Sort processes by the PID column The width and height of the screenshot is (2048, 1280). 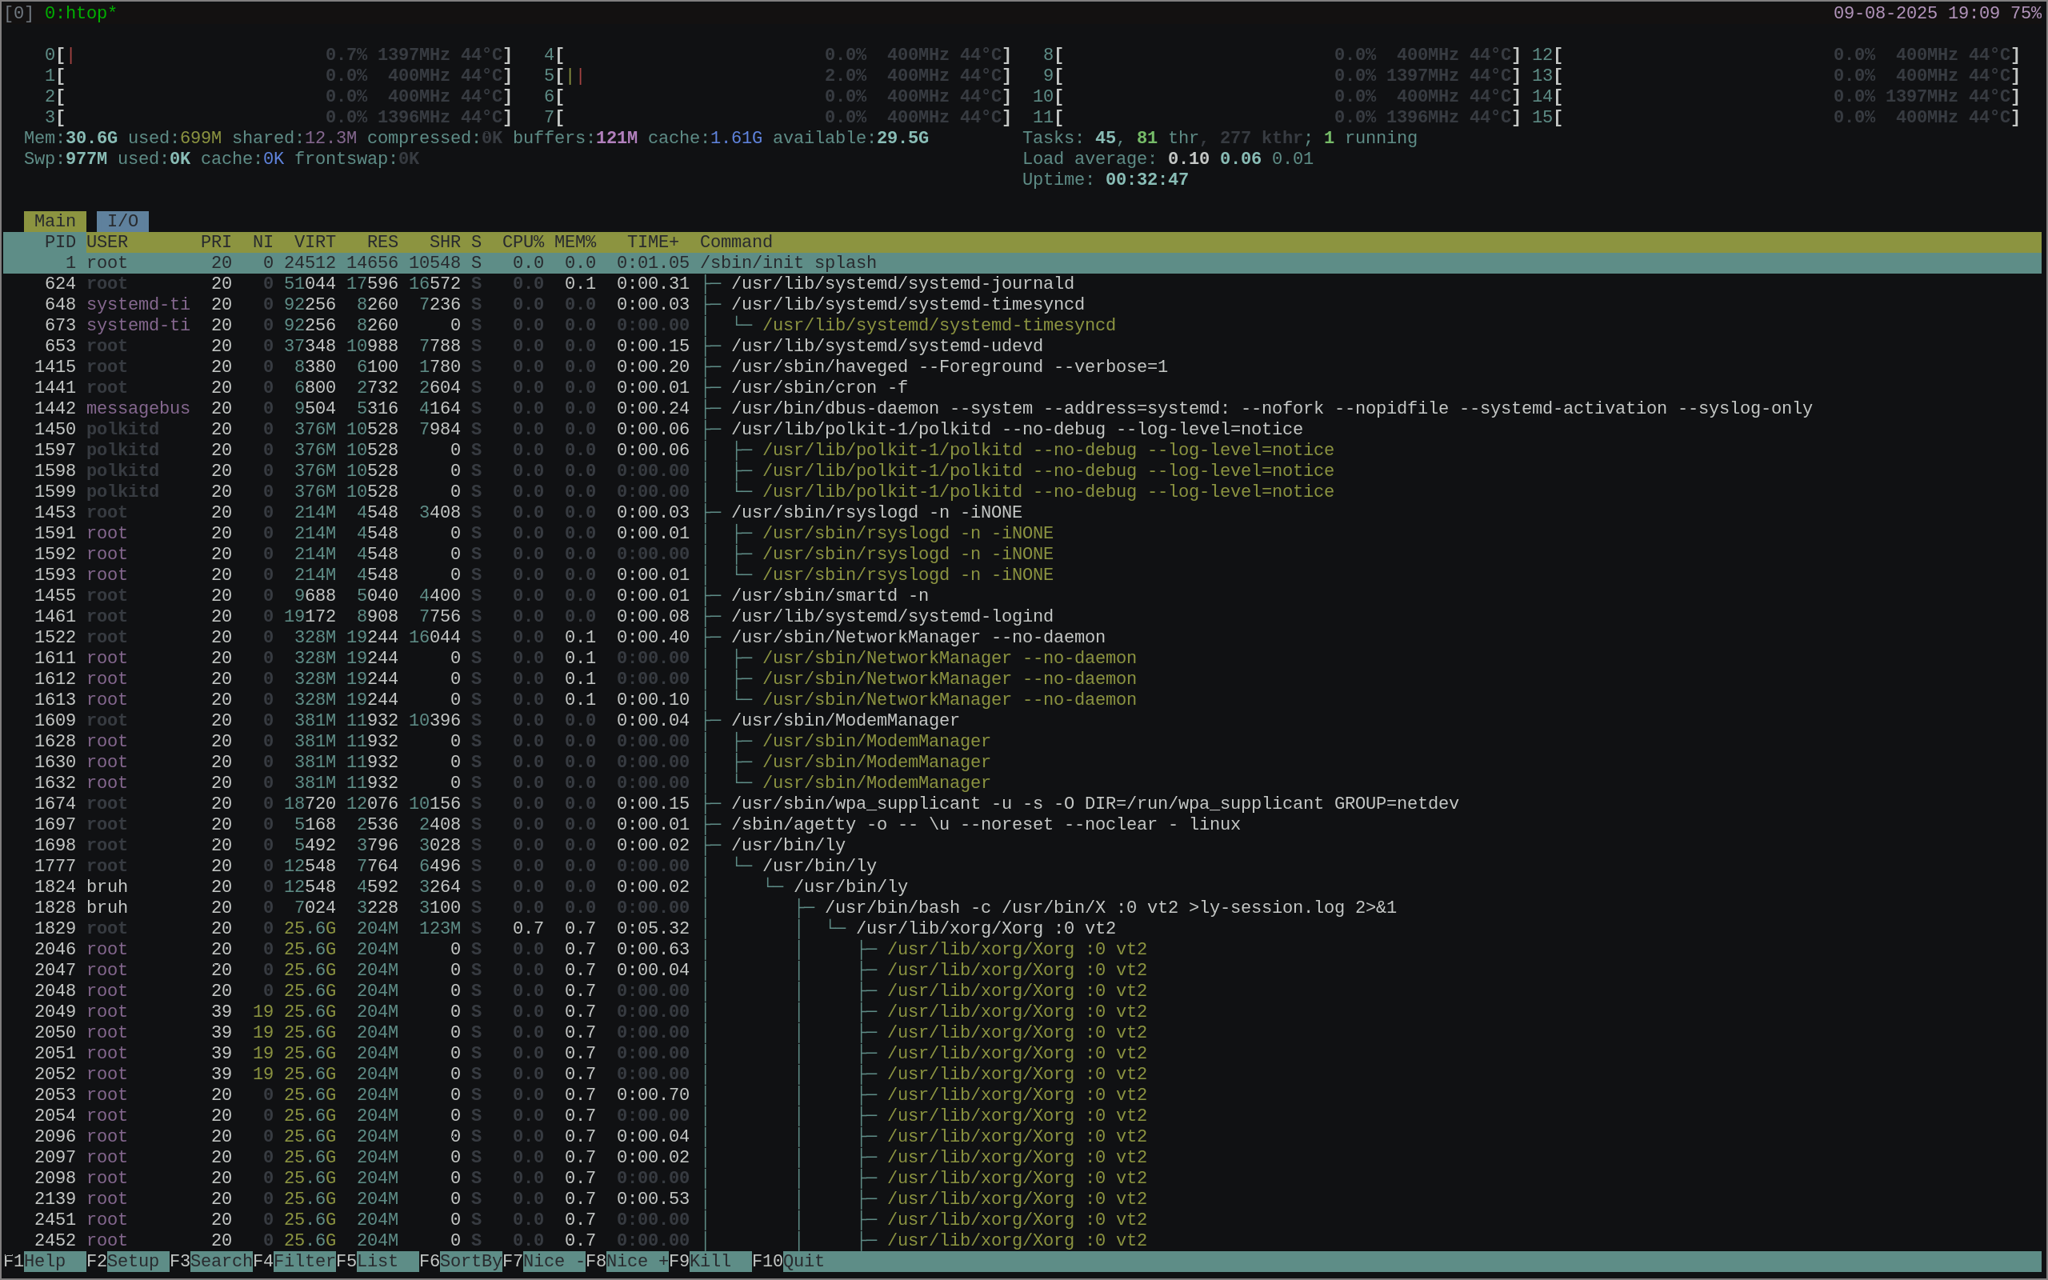click(59, 242)
